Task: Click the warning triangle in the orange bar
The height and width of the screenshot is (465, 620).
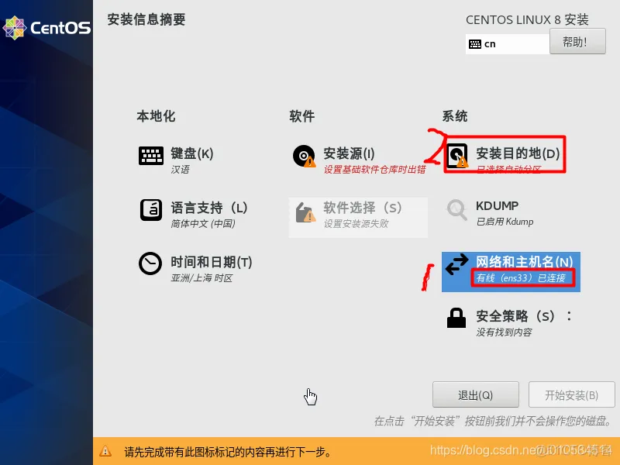Action: click(105, 451)
